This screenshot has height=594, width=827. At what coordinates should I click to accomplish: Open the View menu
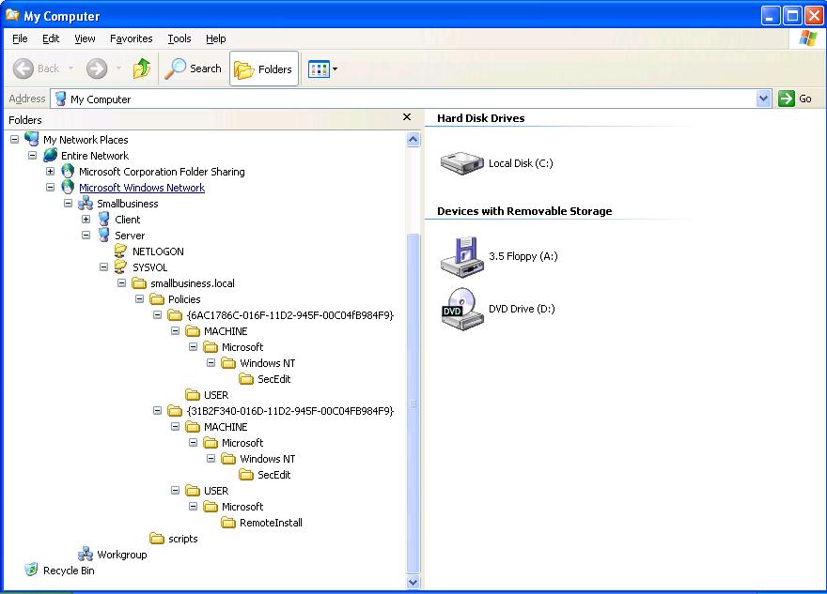click(85, 38)
